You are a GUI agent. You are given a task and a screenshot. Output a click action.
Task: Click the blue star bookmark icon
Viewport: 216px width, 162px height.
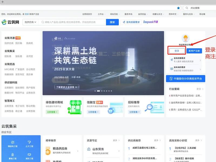point(178,8)
